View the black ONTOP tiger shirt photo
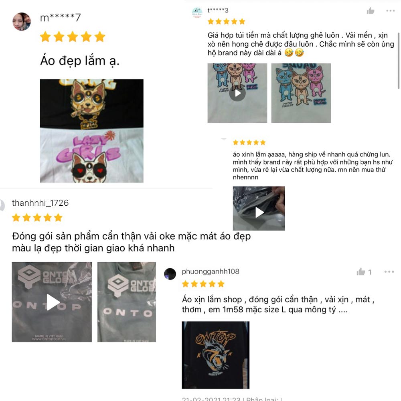 (216, 355)
